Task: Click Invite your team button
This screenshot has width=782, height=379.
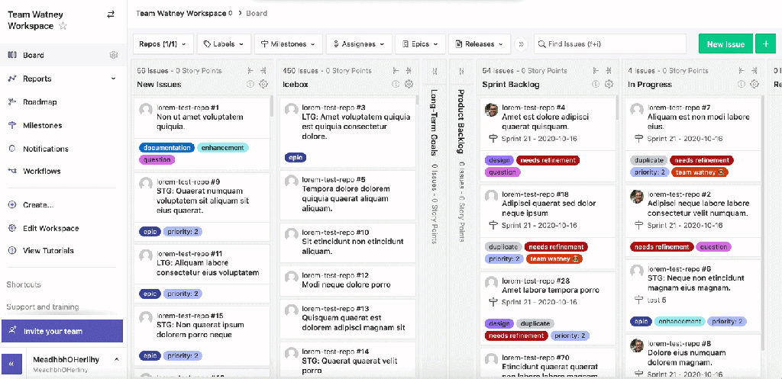Action: point(62,331)
